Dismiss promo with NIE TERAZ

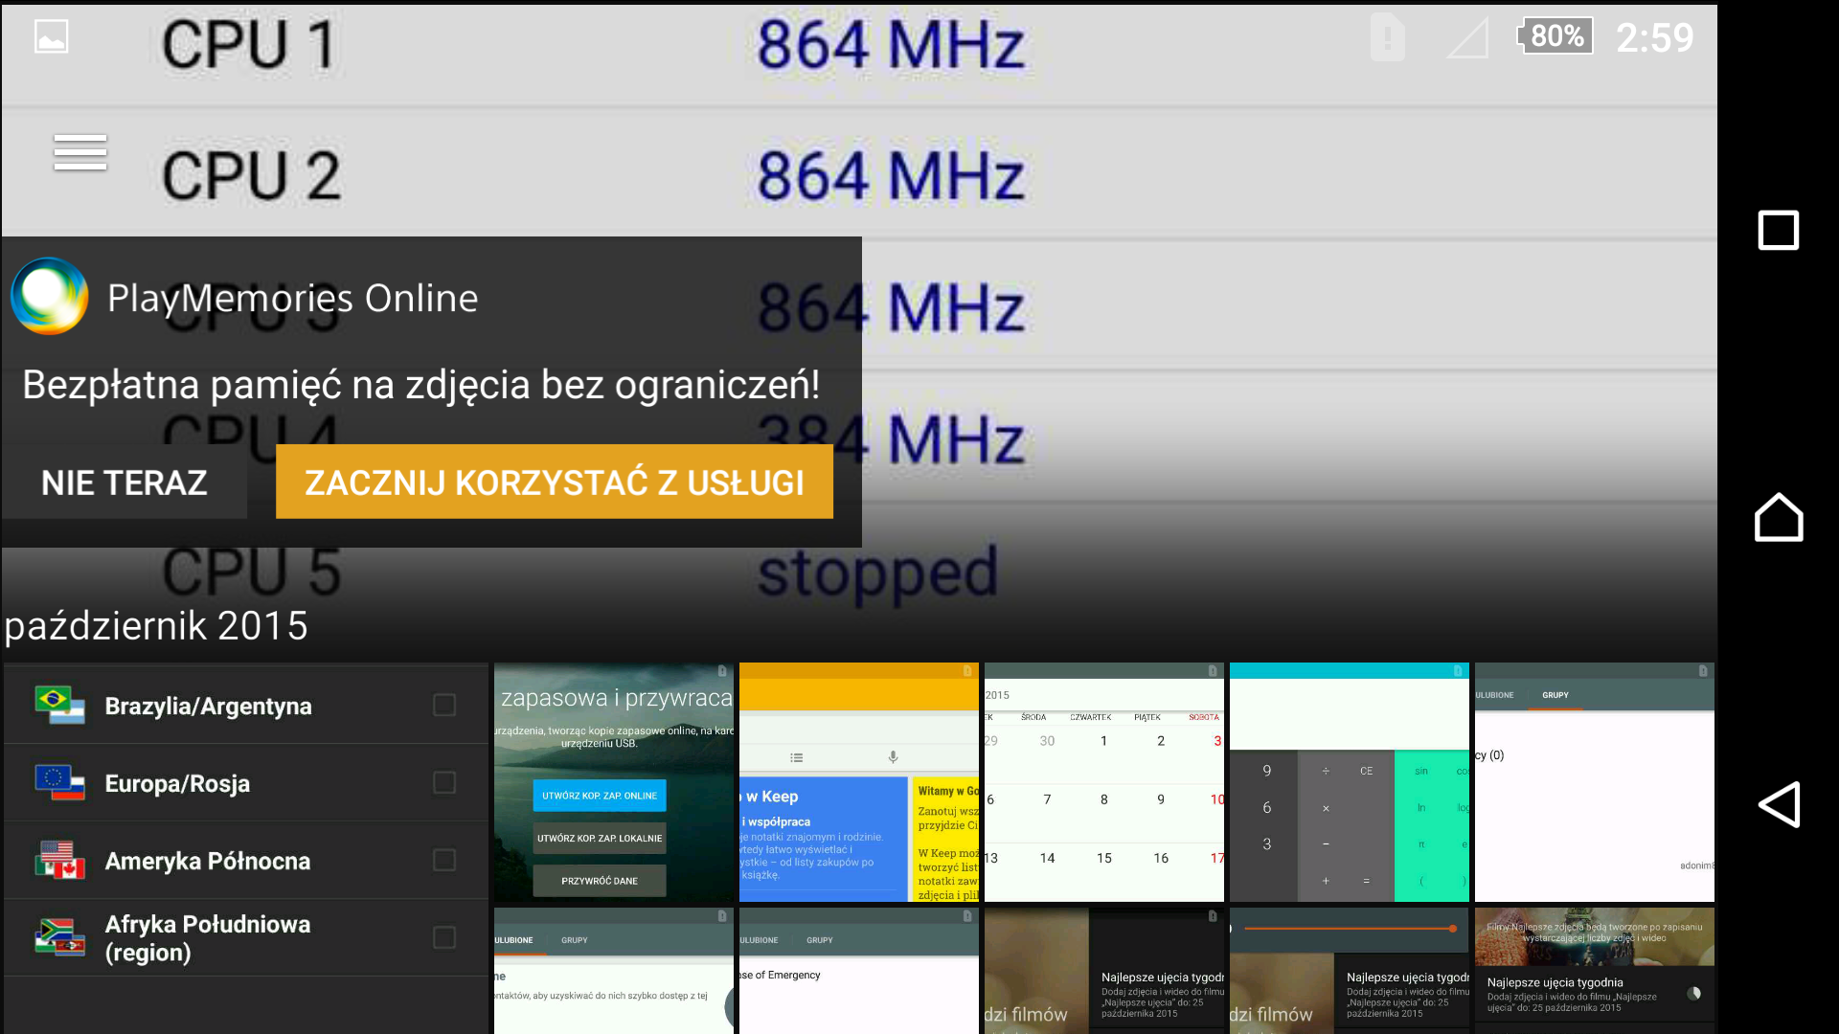coord(125,483)
